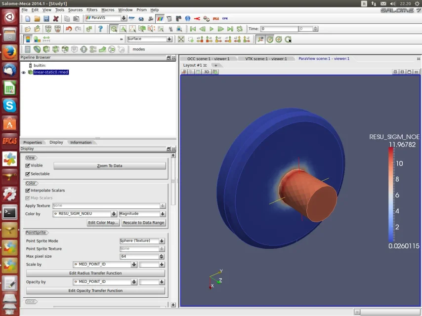Click the Edit color map toolbar icon
Image resolution: width=422 pixels, height=316 pixels.
coord(37,39)
